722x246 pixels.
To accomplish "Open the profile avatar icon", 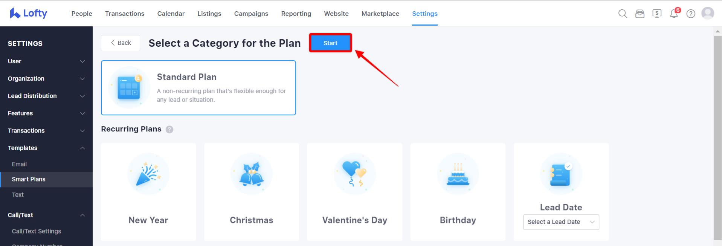I will point(708,13).
